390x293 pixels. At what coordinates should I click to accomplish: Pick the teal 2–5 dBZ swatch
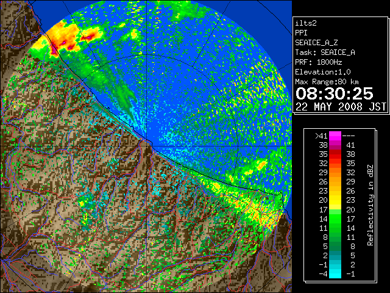click(x=335, y=255)
